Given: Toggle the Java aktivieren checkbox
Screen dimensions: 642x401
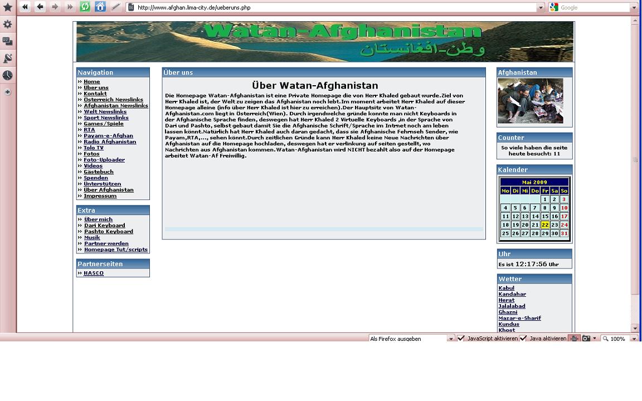Looking at the screenshot, I should tap(523, 339).
